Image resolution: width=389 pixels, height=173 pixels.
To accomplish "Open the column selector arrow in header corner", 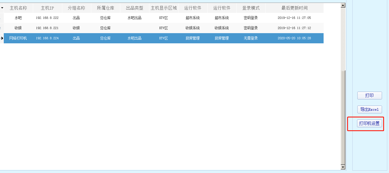I will coord(2,8).
